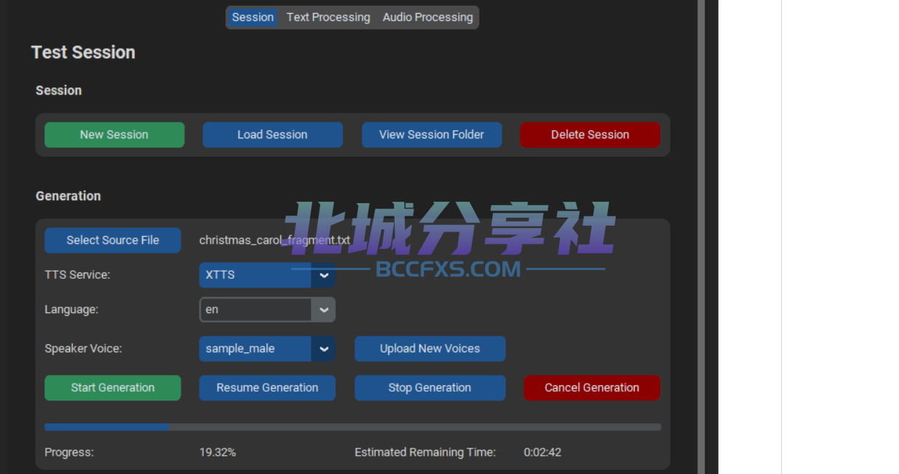Click the red Delete Session button
This screenshot has height=474, width=899.
590,135
